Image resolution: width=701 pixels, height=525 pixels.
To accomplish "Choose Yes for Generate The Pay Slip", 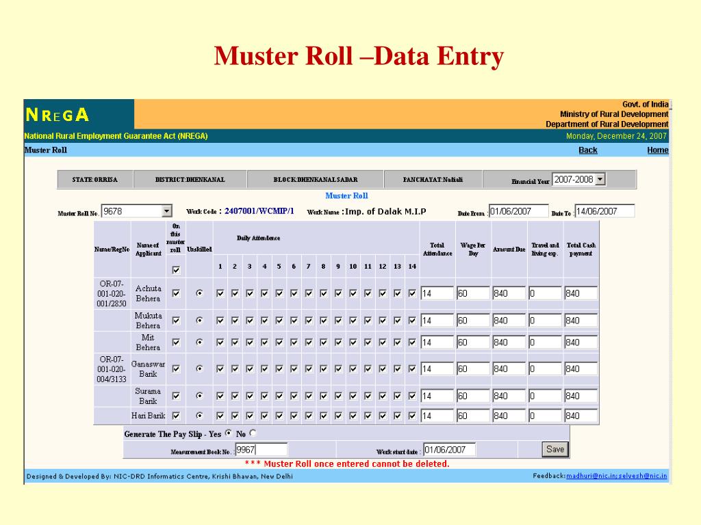I will pos(229,433).
